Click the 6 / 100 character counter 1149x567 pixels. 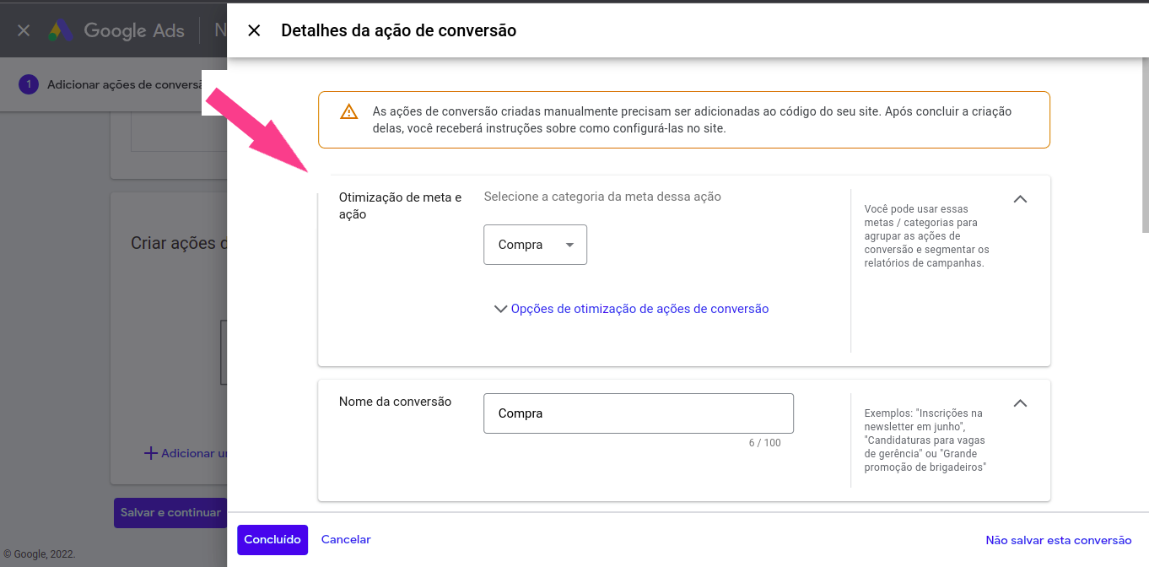[765, 443]
